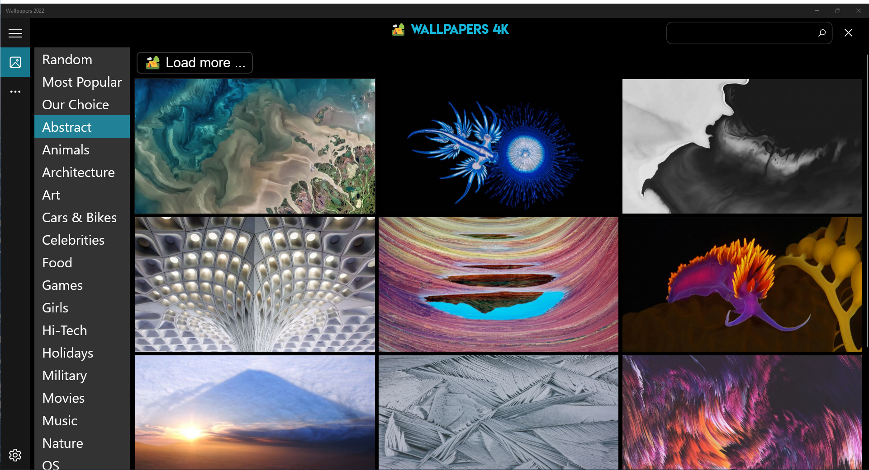The width and height of the screenshot is (869, 470).
Task: Select the wallpapers gallery sidebar icon
Action: click(x=15, y=62)
